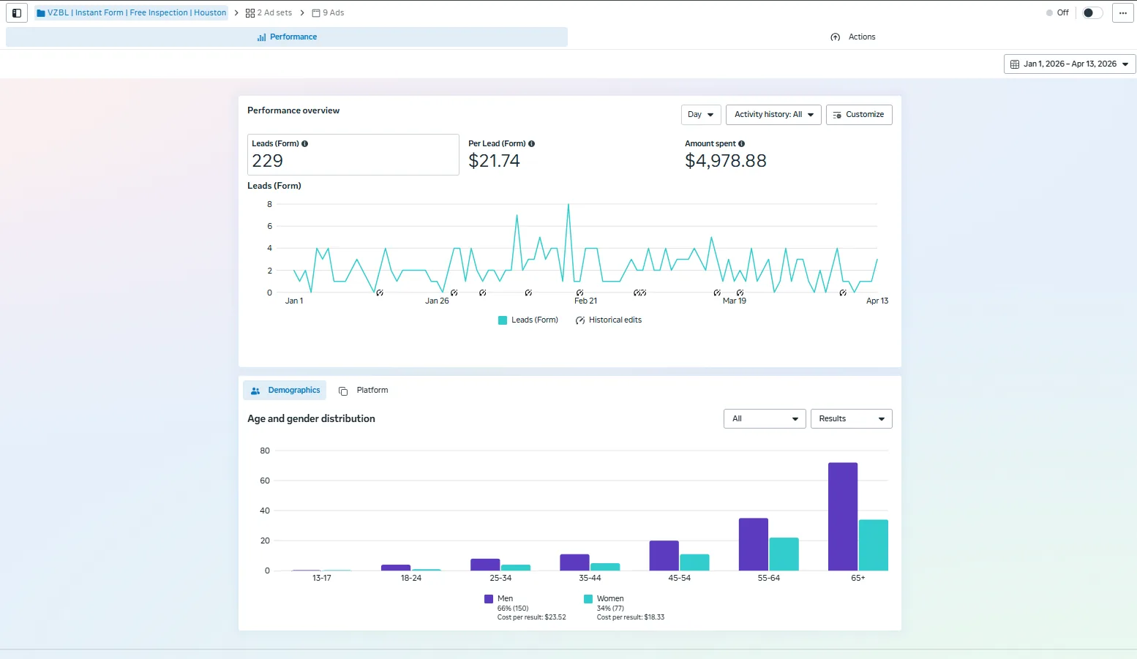This screenshot has height=659, width=1137.
Task: Click info icon next to Per Lead (Form)
Action: (x=532, y=144)
